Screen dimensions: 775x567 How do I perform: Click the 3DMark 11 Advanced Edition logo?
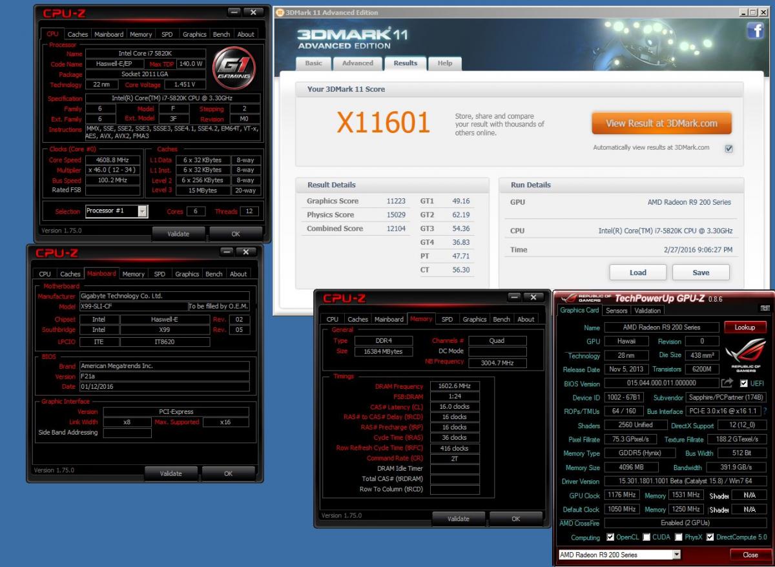pos(353,38)
